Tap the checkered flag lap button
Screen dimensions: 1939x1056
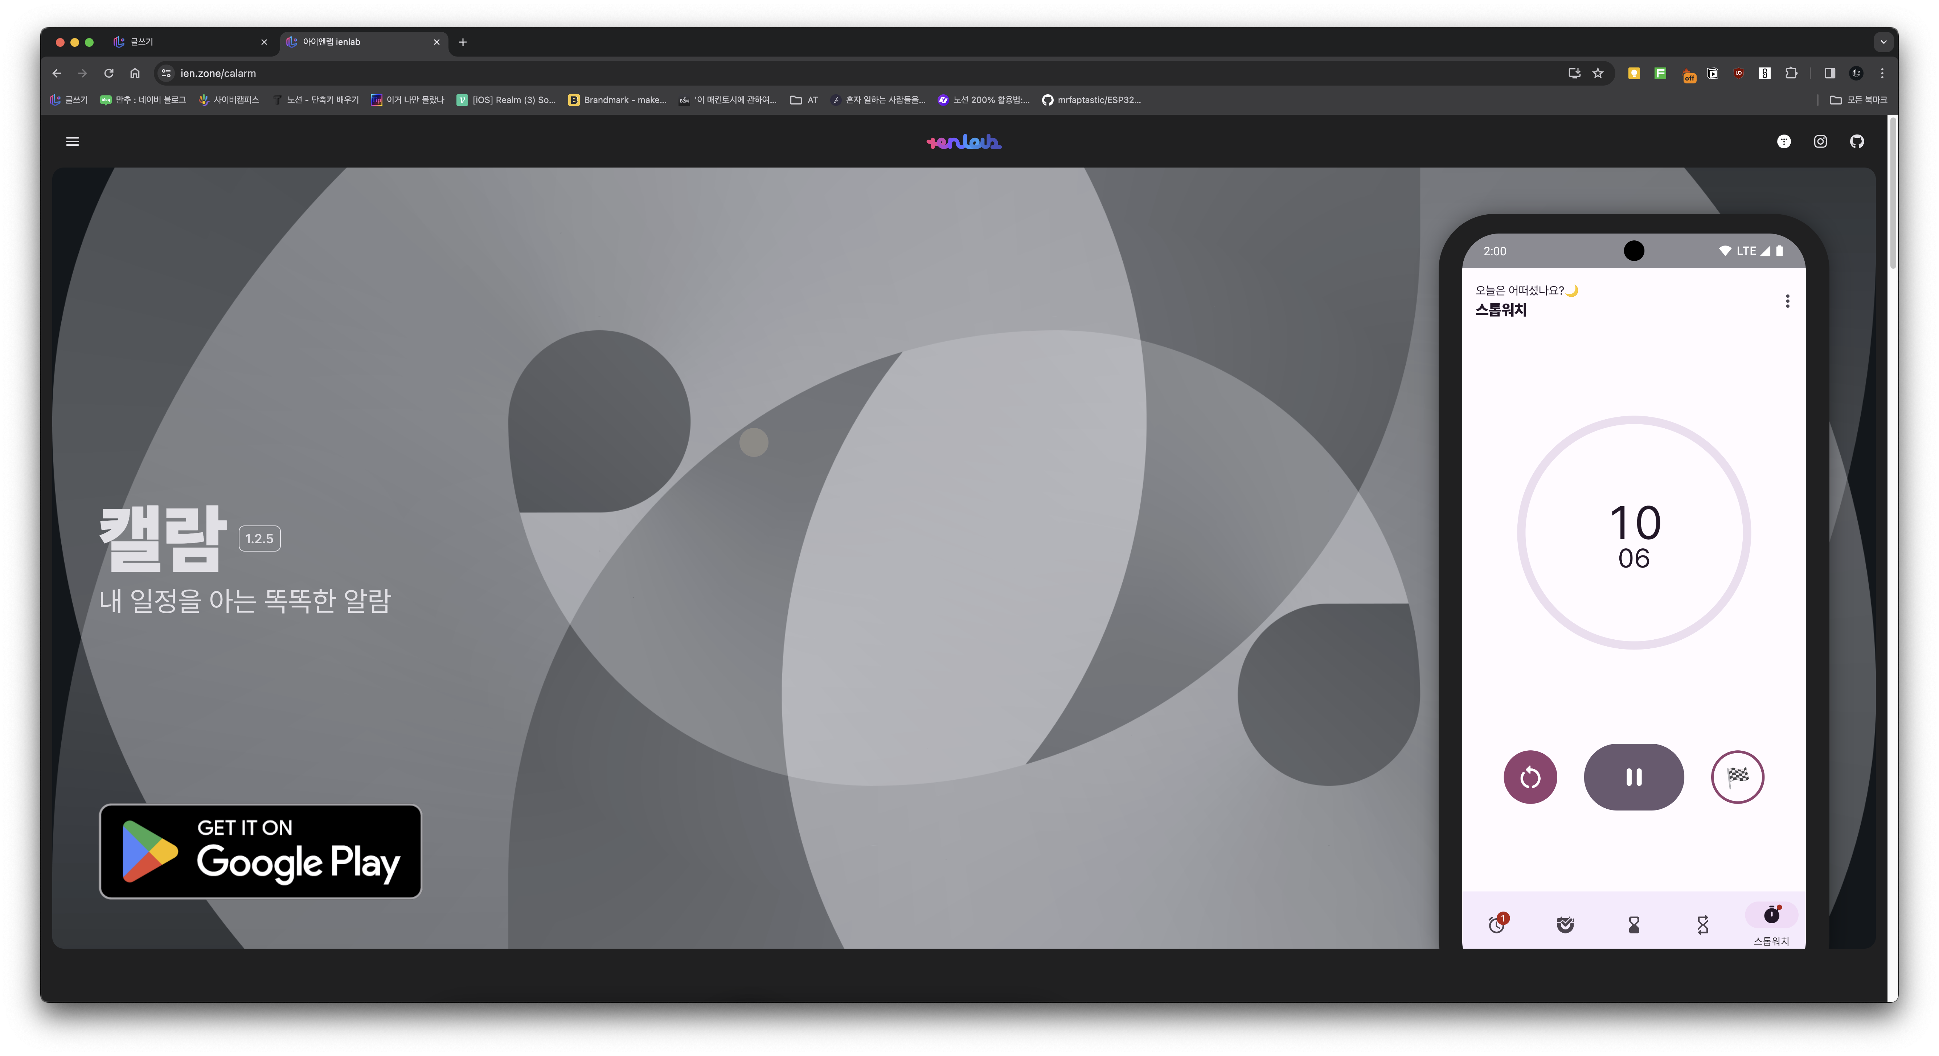(x=1737, y=777)
